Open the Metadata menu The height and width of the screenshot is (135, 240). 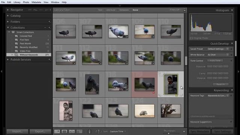pyautogui.click(x=36, y=2)
